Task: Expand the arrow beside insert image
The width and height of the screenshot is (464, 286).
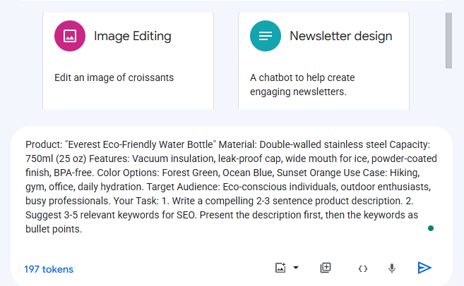Action: [x=296, y=268]
